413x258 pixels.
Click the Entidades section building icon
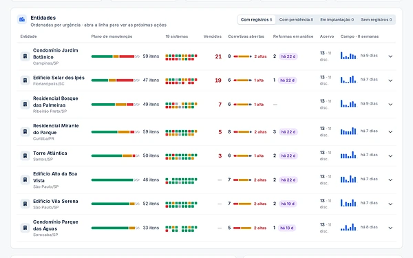(22, 19)
